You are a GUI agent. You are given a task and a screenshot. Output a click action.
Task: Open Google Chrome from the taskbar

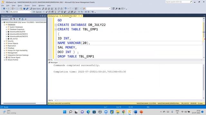124,112
